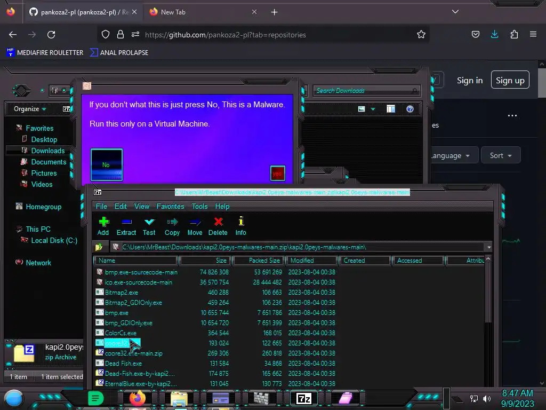Image resolution: width=546 pixels, height=410 pixels.
Task: Open the 7-Zip address bar dropdown arrow
Action: coord(489,247)
